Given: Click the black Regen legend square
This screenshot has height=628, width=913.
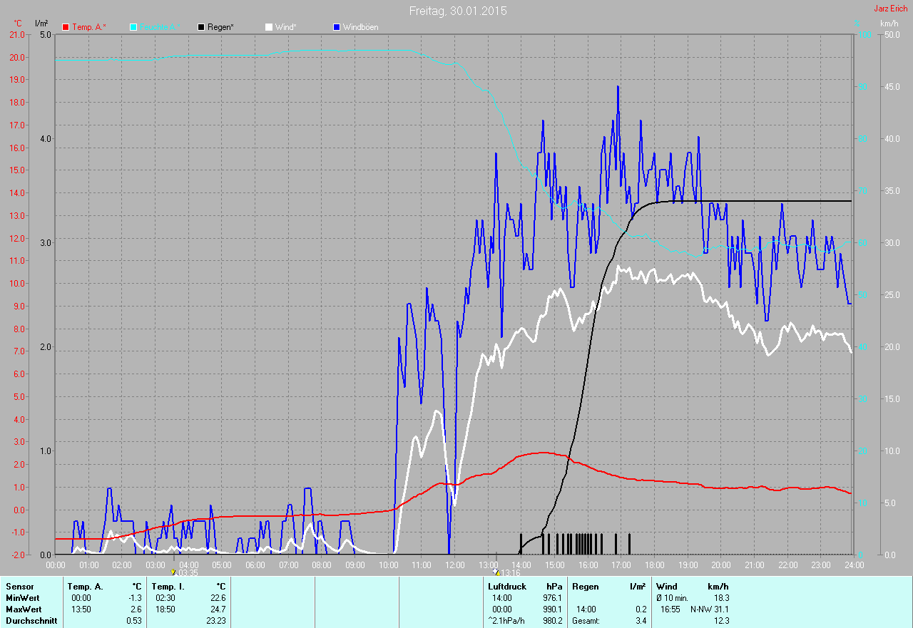Looking at the screenshot, I should [201, 27].
